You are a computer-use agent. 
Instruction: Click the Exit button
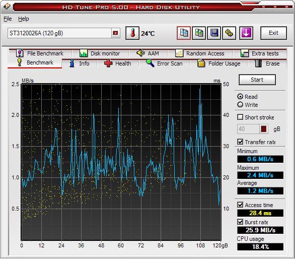click(x=273, y=33)
